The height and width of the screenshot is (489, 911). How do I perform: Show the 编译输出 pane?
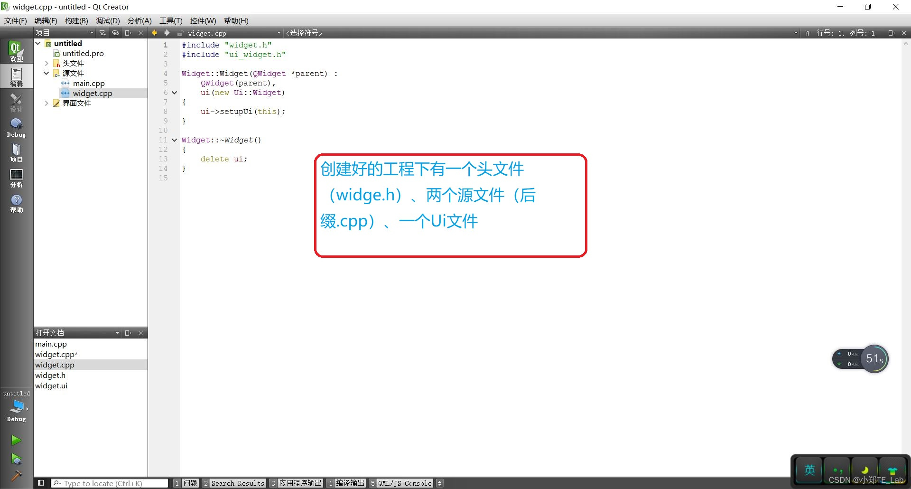coord(346,483)
